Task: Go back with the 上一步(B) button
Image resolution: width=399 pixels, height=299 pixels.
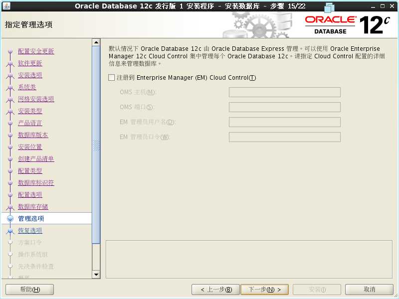Action: tap(215, 290)
